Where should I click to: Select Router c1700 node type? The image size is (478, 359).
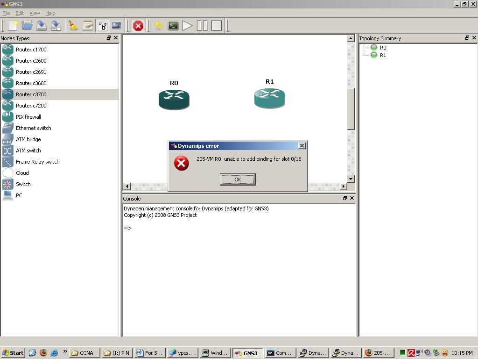tap(60, 50)
